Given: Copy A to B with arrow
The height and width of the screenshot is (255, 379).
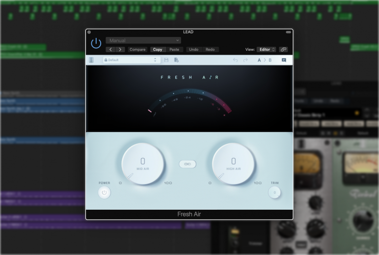Looking at the screenshot, I should pos(265,60).
